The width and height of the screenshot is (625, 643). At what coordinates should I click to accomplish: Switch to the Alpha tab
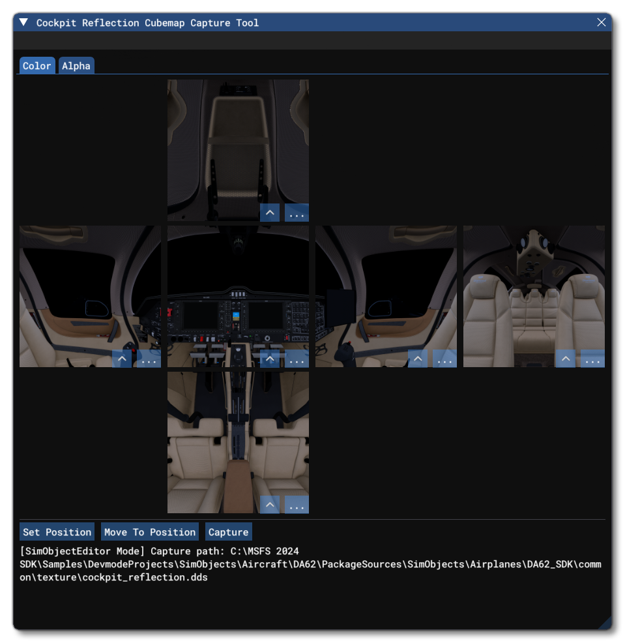point(76,66)
